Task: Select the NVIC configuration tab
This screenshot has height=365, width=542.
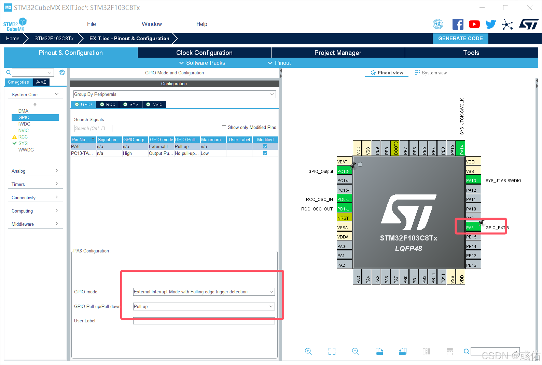Action: click(x=154, y=104)
